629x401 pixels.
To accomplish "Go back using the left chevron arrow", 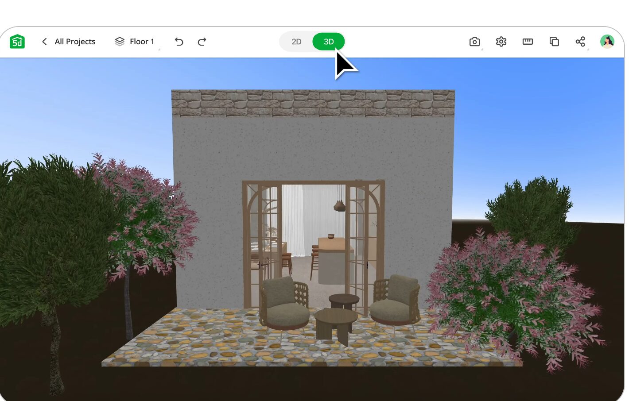I will coord(44,42).
